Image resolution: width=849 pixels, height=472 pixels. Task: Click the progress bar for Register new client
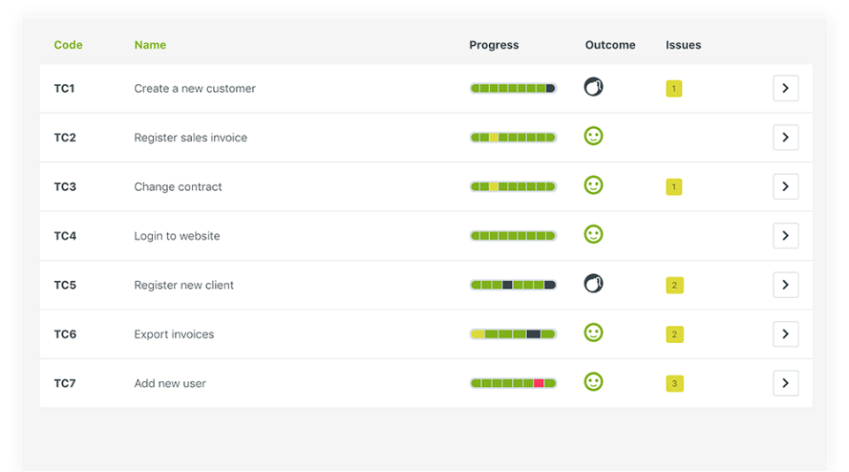[x=513, y=285]
